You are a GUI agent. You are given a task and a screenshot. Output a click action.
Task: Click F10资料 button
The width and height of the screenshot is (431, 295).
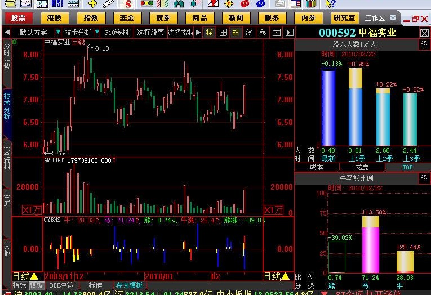click(x=117, y=33)
